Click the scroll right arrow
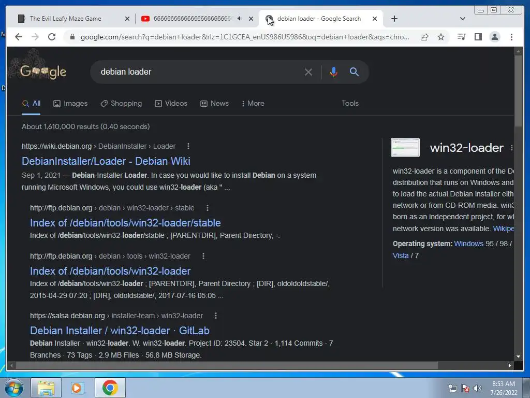 pos(510,365)
